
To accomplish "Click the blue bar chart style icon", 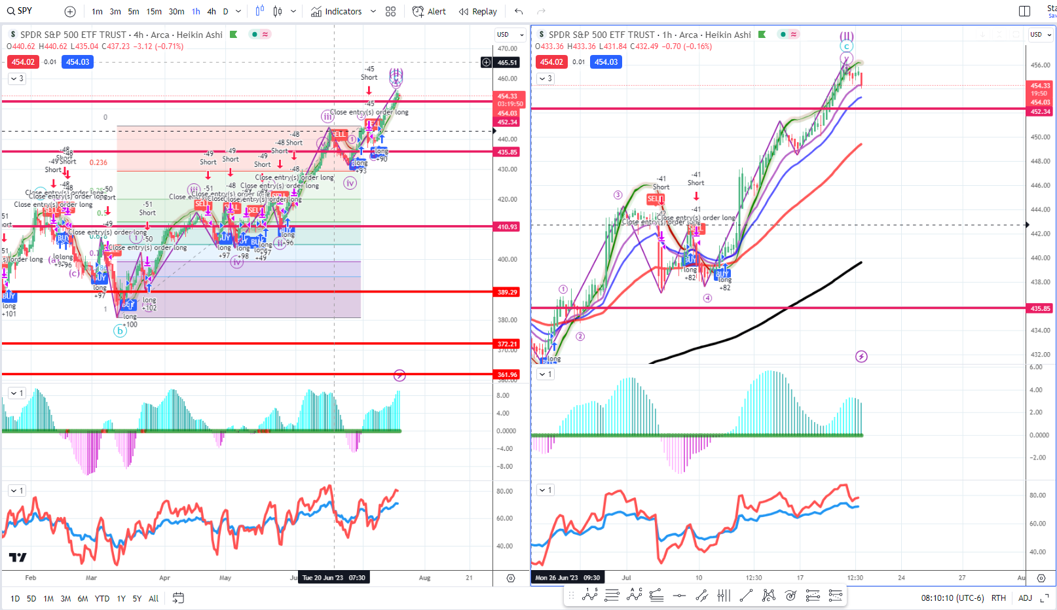I will coord(260,11).
